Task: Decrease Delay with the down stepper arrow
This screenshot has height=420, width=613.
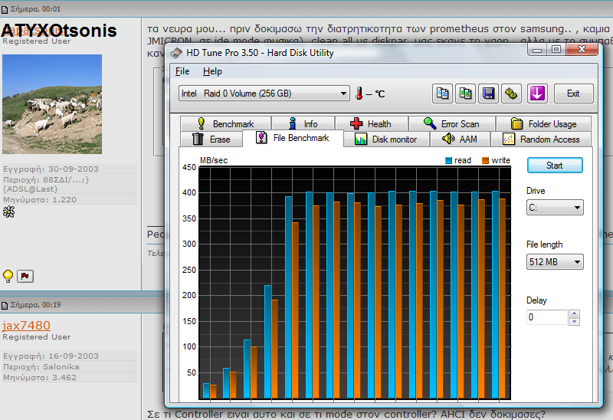Action: 574,321
